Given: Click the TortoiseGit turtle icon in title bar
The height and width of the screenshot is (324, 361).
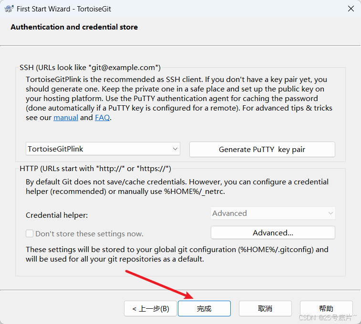Looking at the screenshot, I should [x=9, y=9].
